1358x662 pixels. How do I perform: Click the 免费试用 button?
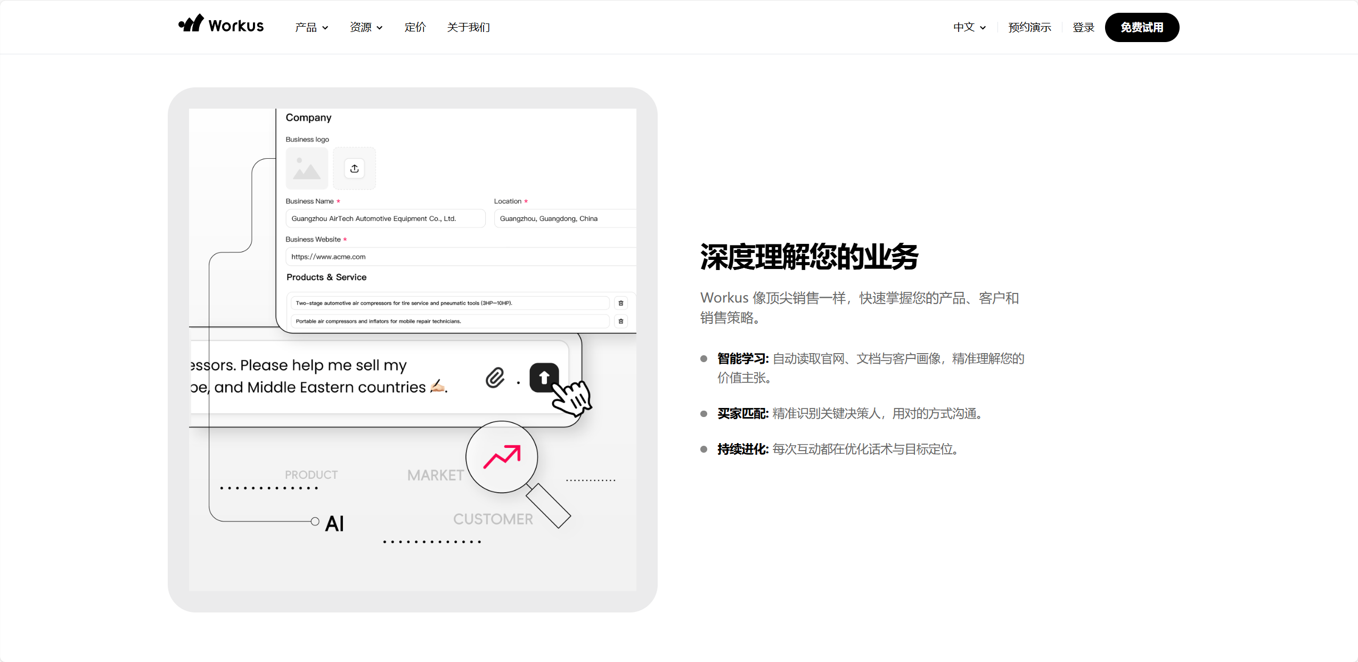point(1142,27)
